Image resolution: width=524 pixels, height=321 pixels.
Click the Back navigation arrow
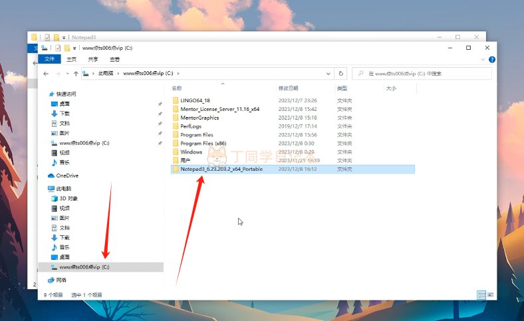point(46,74)
